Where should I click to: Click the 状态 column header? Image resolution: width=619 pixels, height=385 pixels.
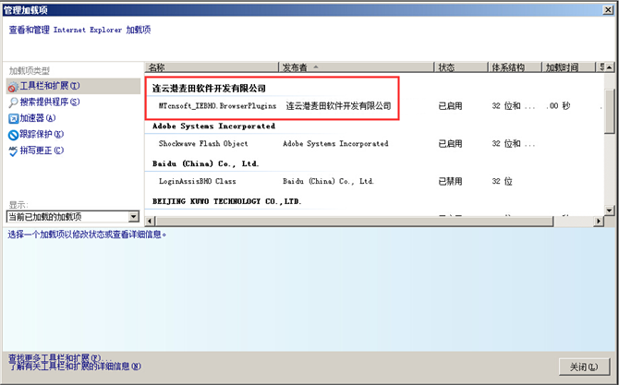coord(460,67)
